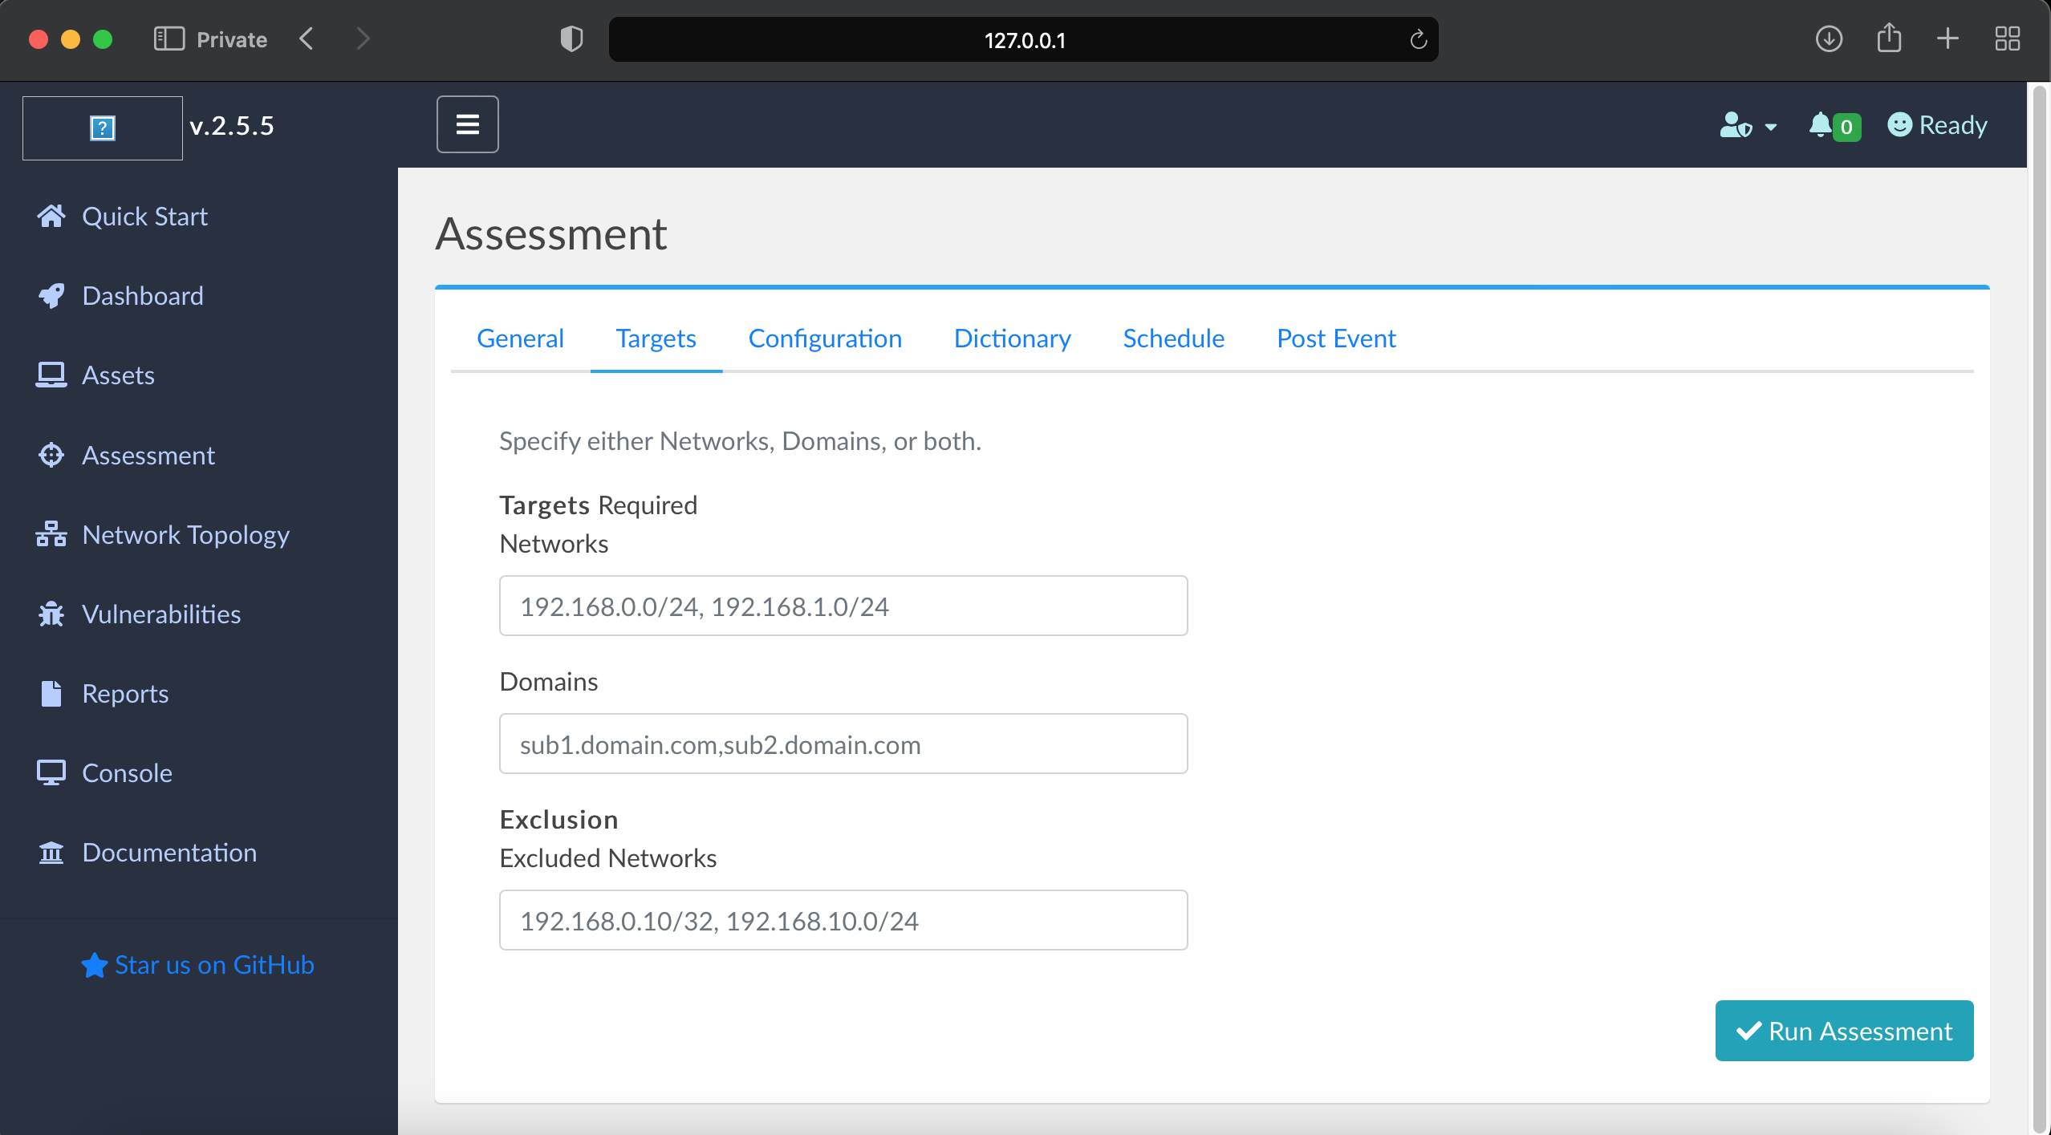Click the Assets laptop icon

[51, 375]
